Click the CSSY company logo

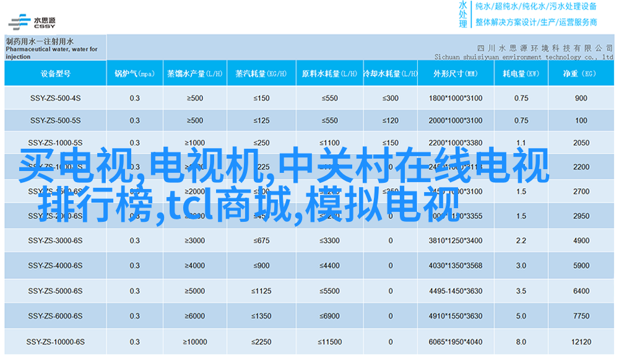coord(32,22)
